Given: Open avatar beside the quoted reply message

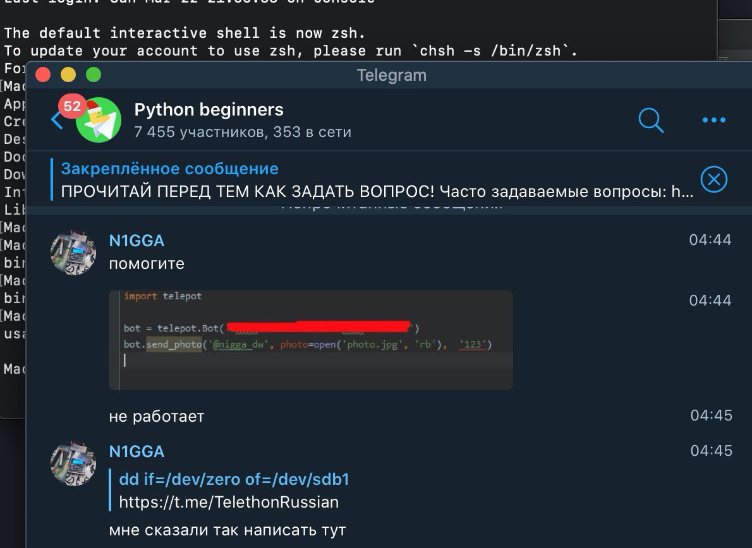Looking at the screenshot, I should pos(73,463).
